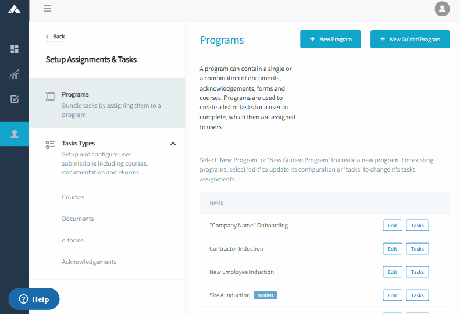The image size is (460, 314).
Task: Open the dashboard grid icon in sidebar
Action: (x=15, y=49)
